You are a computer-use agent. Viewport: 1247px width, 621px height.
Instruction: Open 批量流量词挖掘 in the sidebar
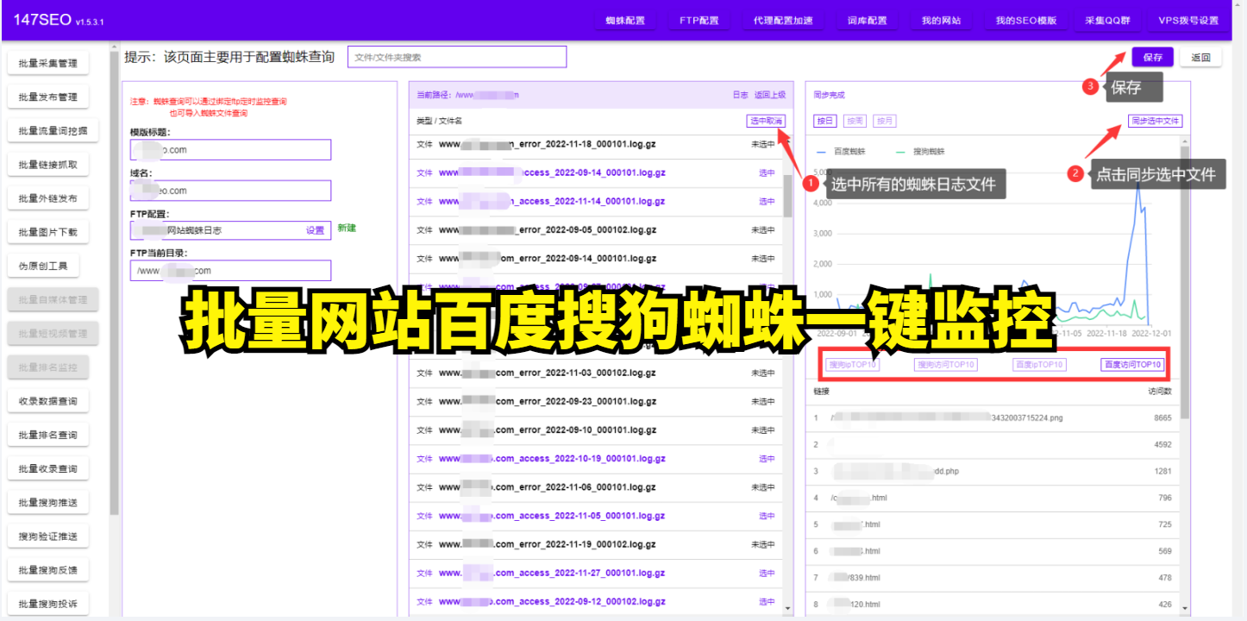click(x=53, y=131)
